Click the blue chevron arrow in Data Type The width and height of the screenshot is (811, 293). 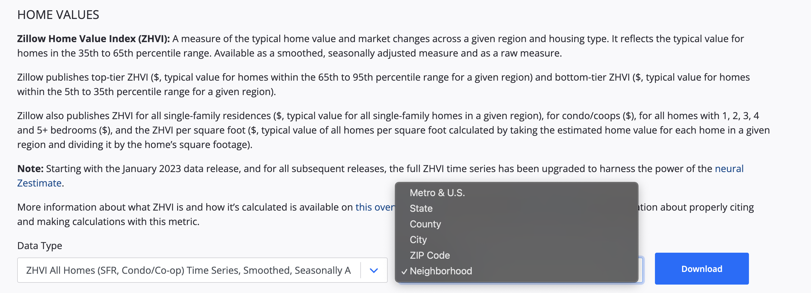pyautogui.click(x=374, y=270)
